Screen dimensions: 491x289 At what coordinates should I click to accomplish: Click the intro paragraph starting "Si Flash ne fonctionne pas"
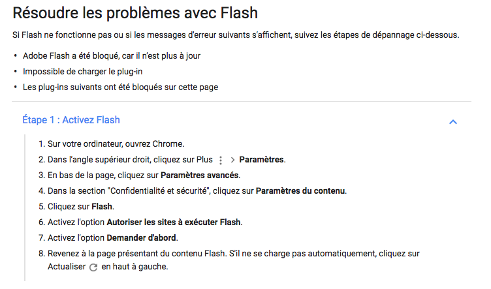[236, 35]
